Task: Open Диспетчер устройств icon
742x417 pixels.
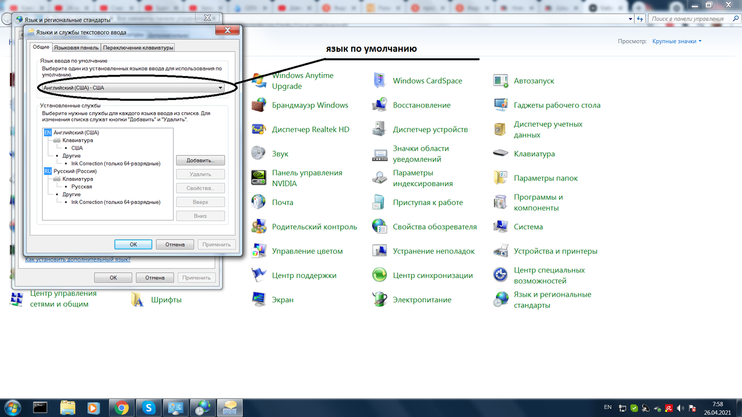Action: click(x=380, y=130)
